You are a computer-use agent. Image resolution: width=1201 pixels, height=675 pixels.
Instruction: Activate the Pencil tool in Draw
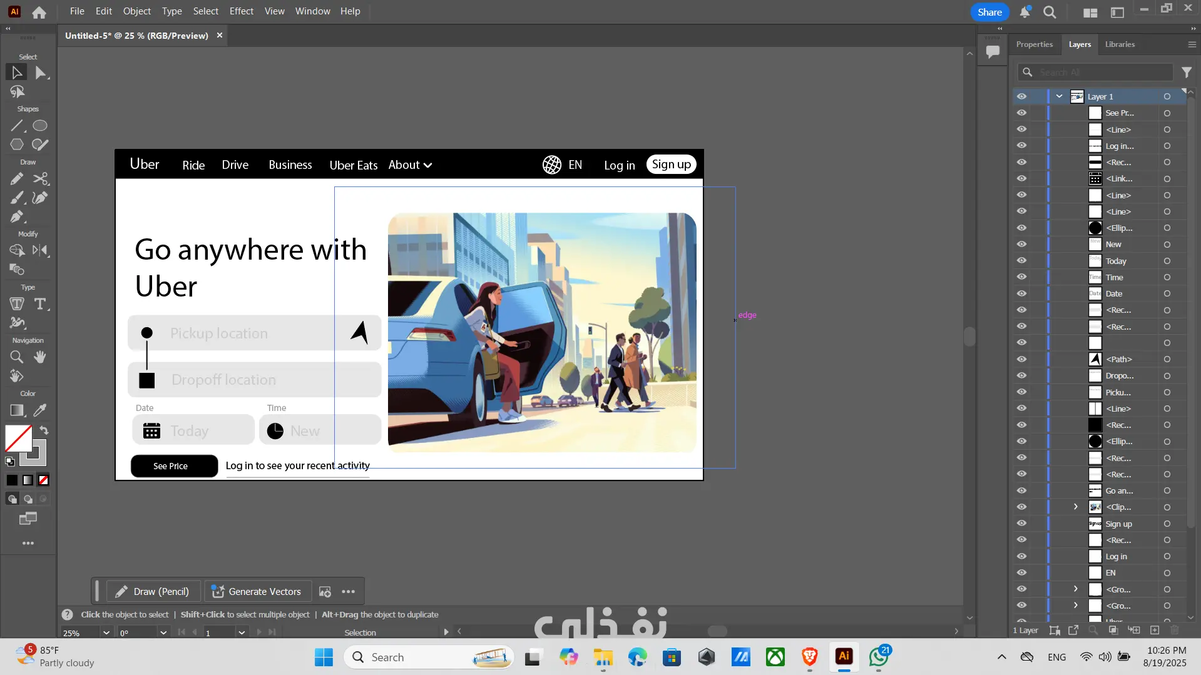click(x=17, y=179)
